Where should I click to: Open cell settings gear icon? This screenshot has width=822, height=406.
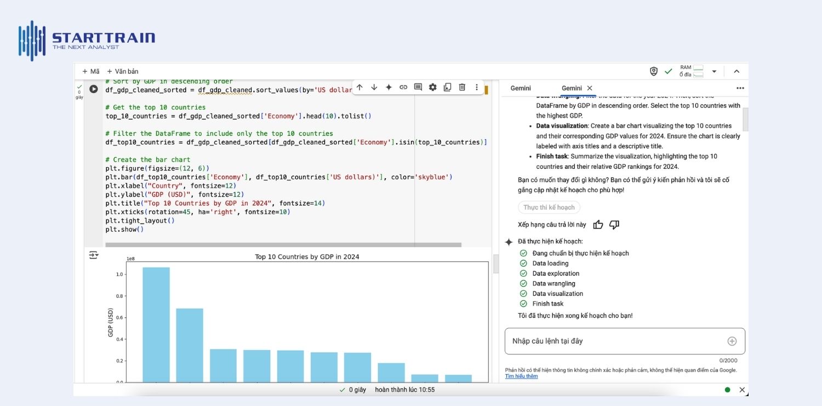(433, 87)
